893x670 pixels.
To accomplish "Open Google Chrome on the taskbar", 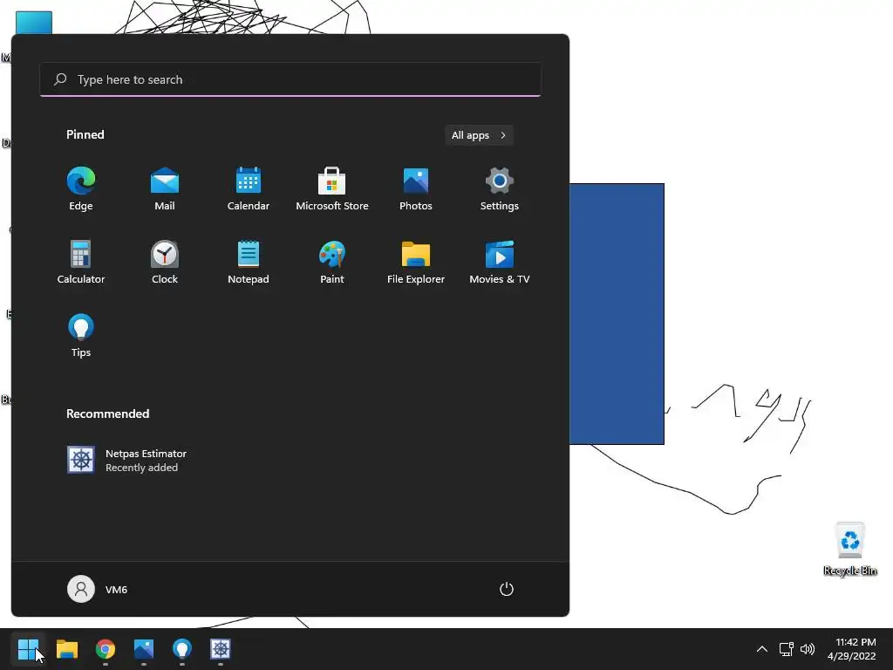I will pos(106,649).
